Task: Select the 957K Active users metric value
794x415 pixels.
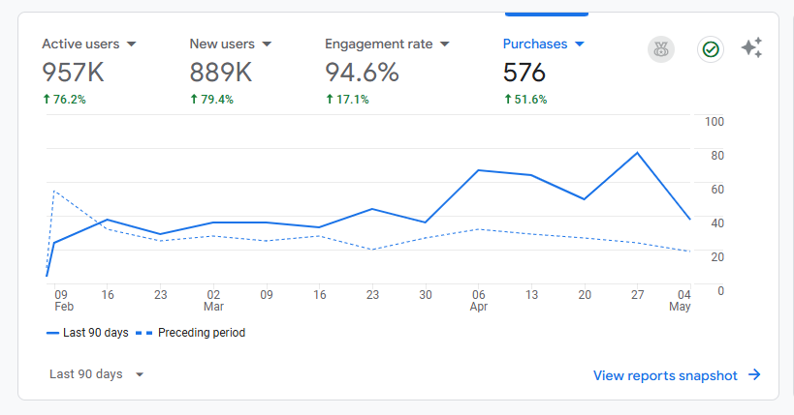Action: coord(75,73)
